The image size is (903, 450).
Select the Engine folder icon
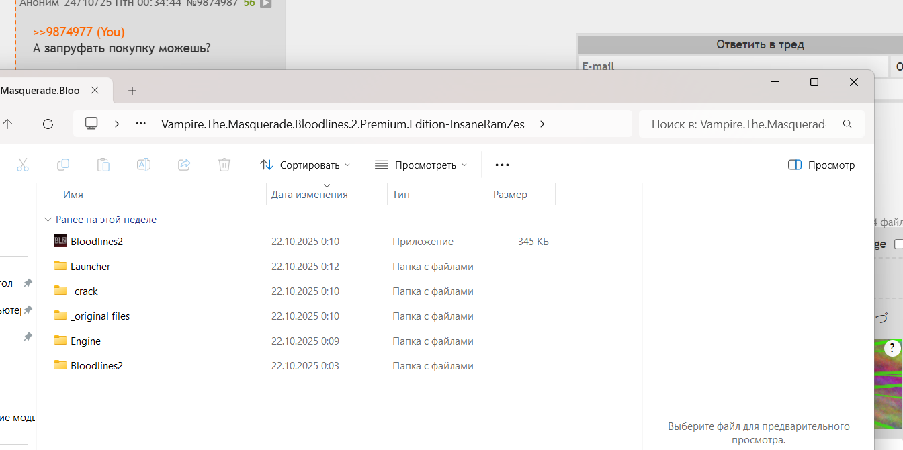[x=60, y=341]
